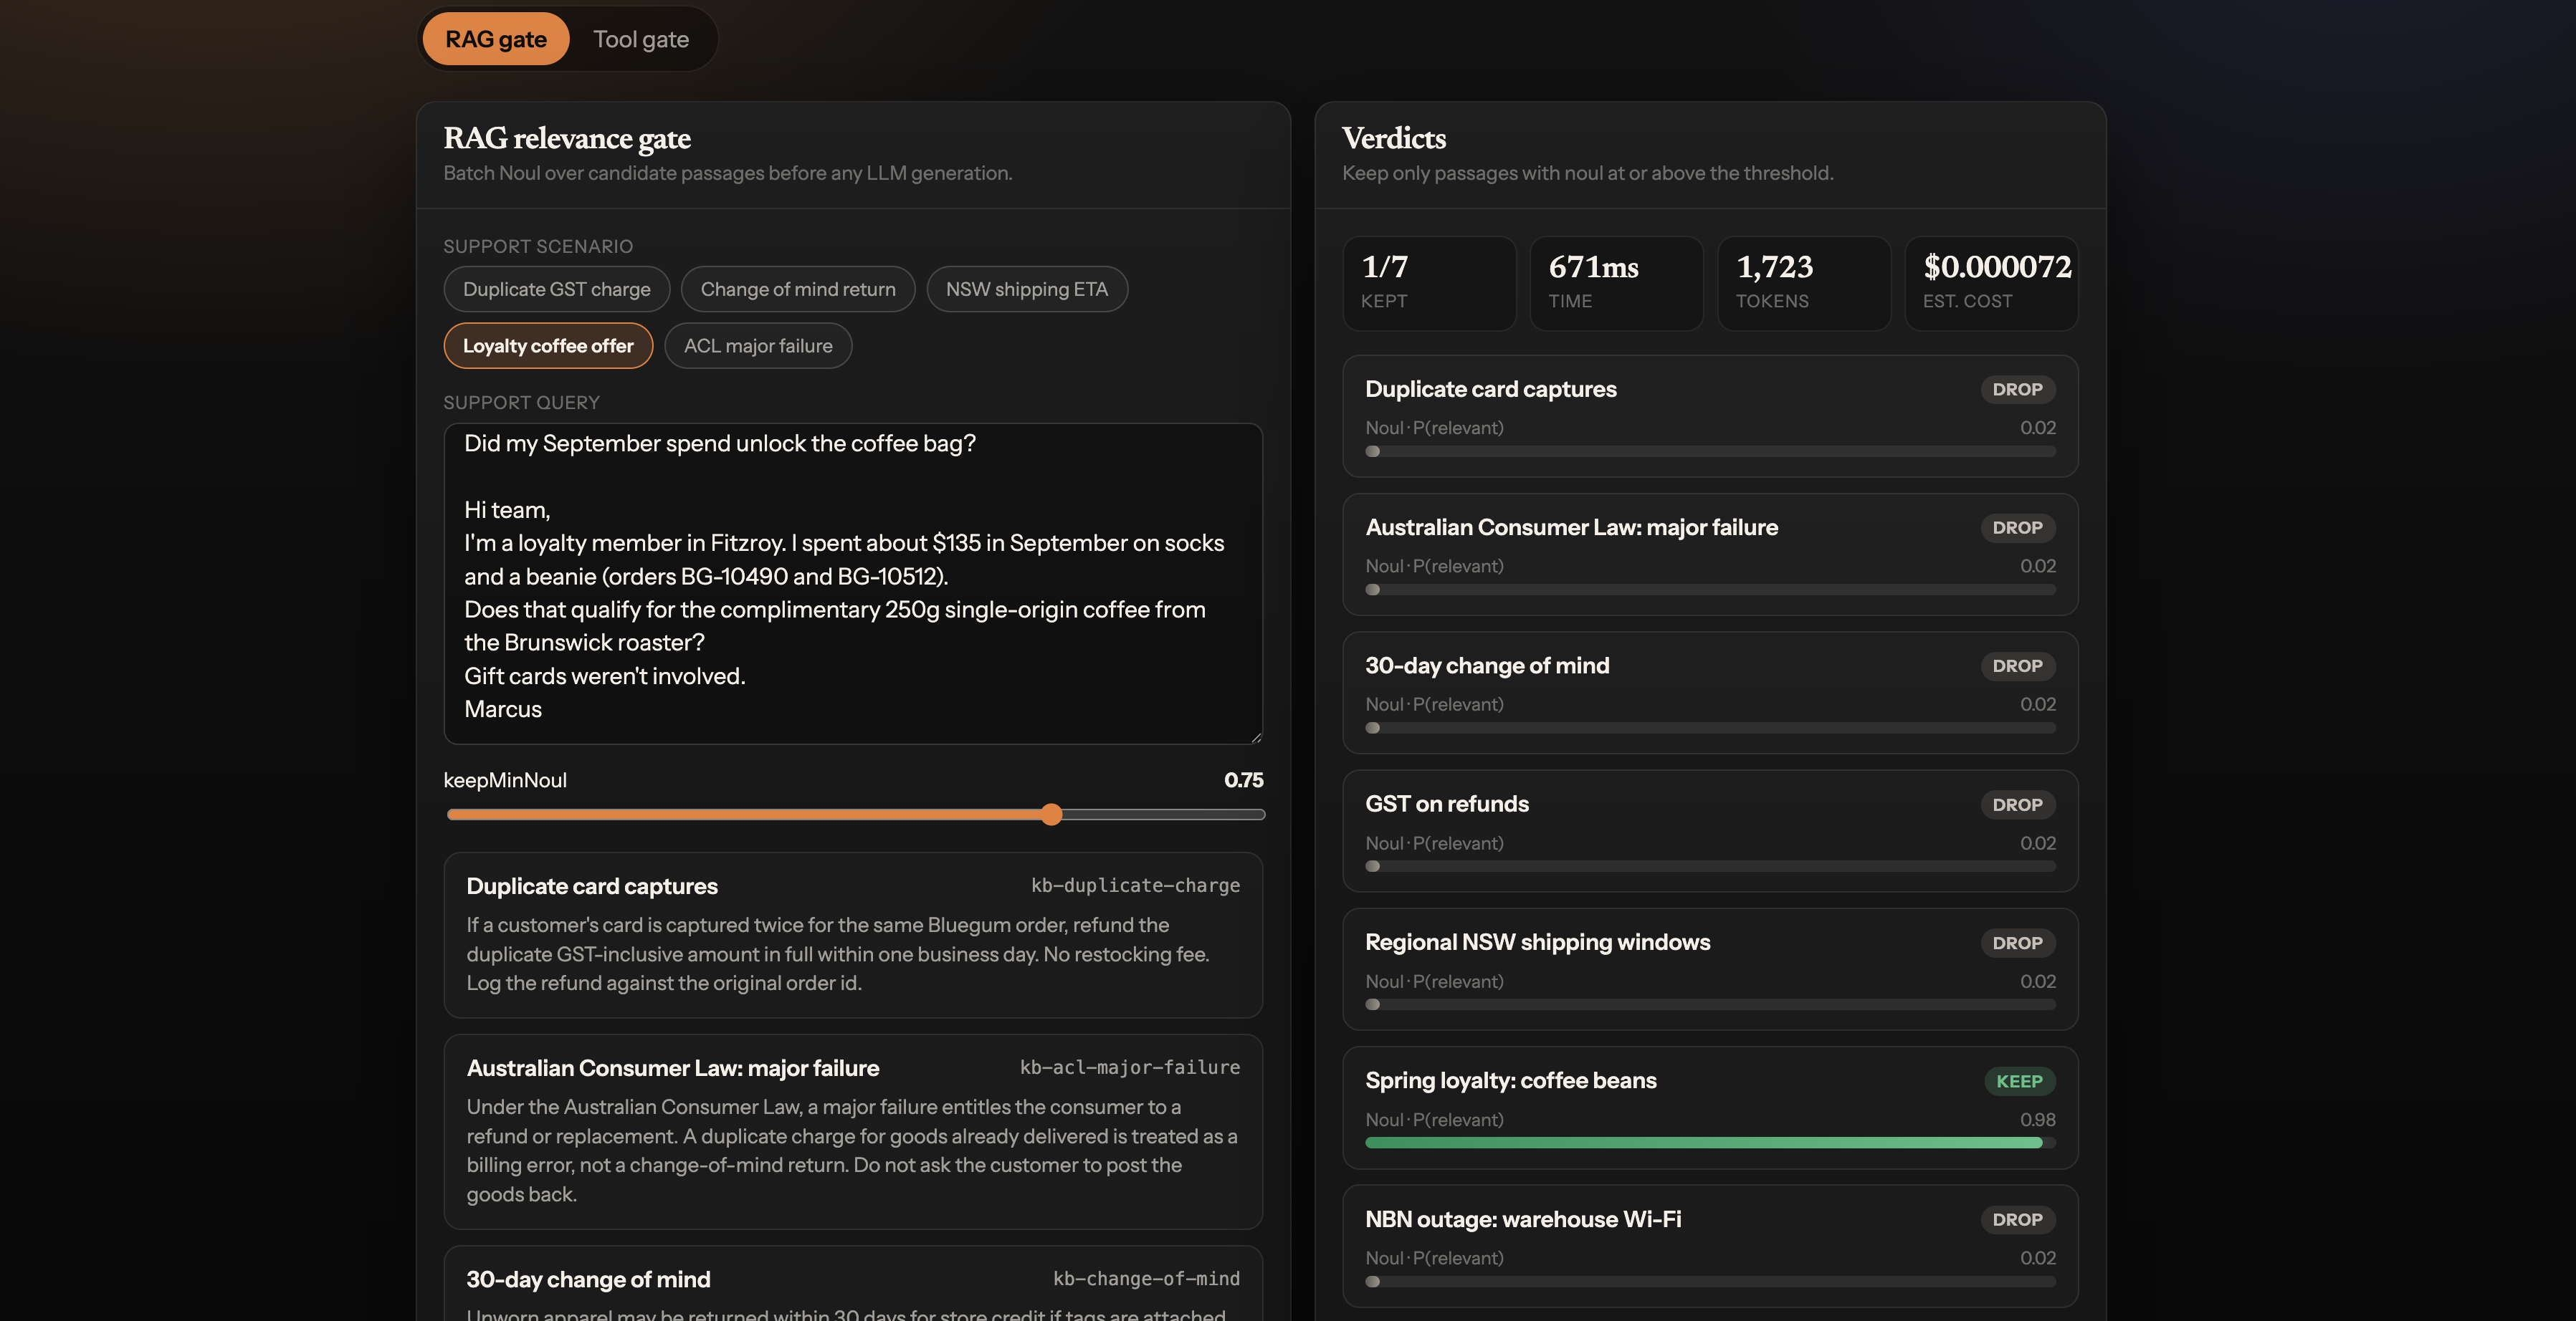Click the Regional NSW shipping windows verdict title

tap(1537, 942)
